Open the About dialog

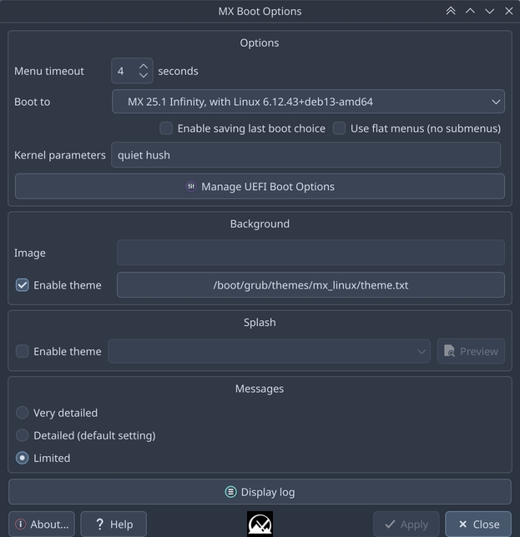(x=42, y=524)
